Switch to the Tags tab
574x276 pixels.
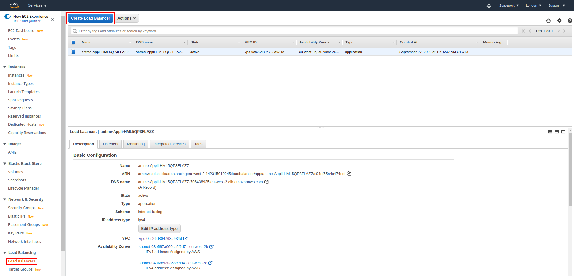tap(198, 144)
